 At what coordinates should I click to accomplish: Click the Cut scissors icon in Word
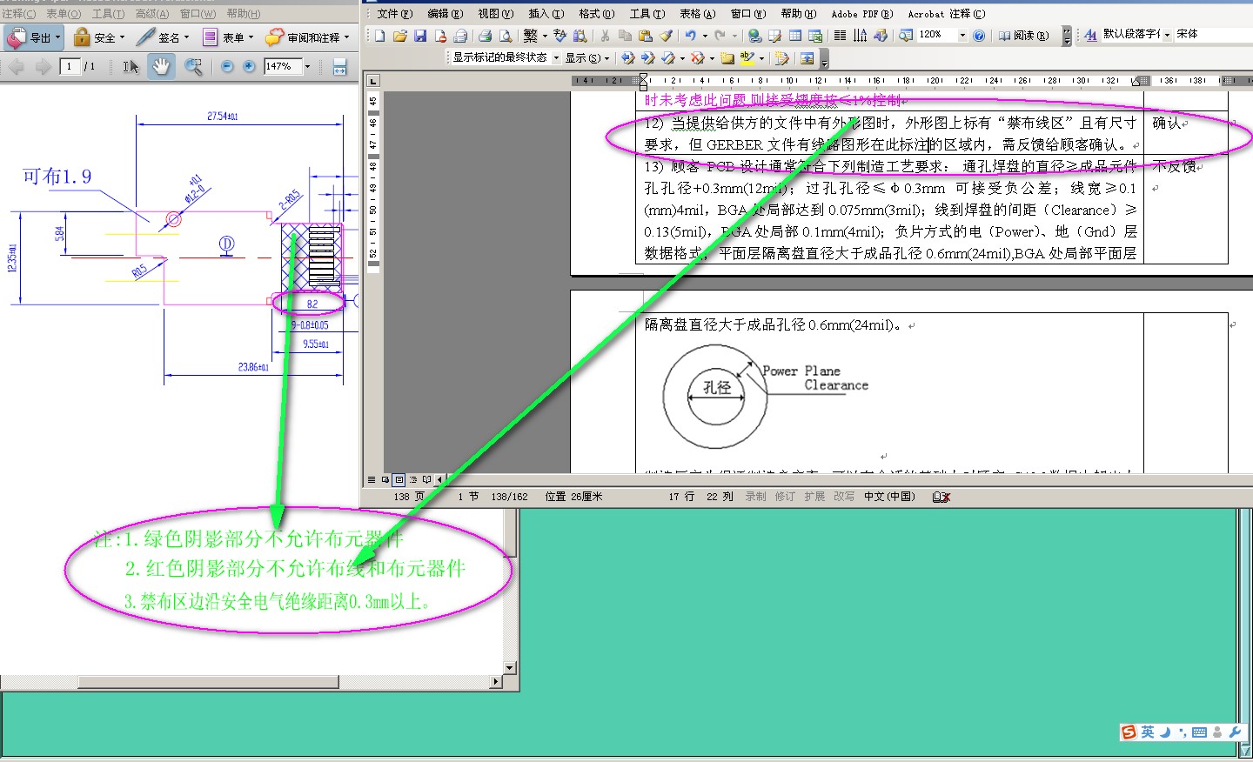point(605,36)
